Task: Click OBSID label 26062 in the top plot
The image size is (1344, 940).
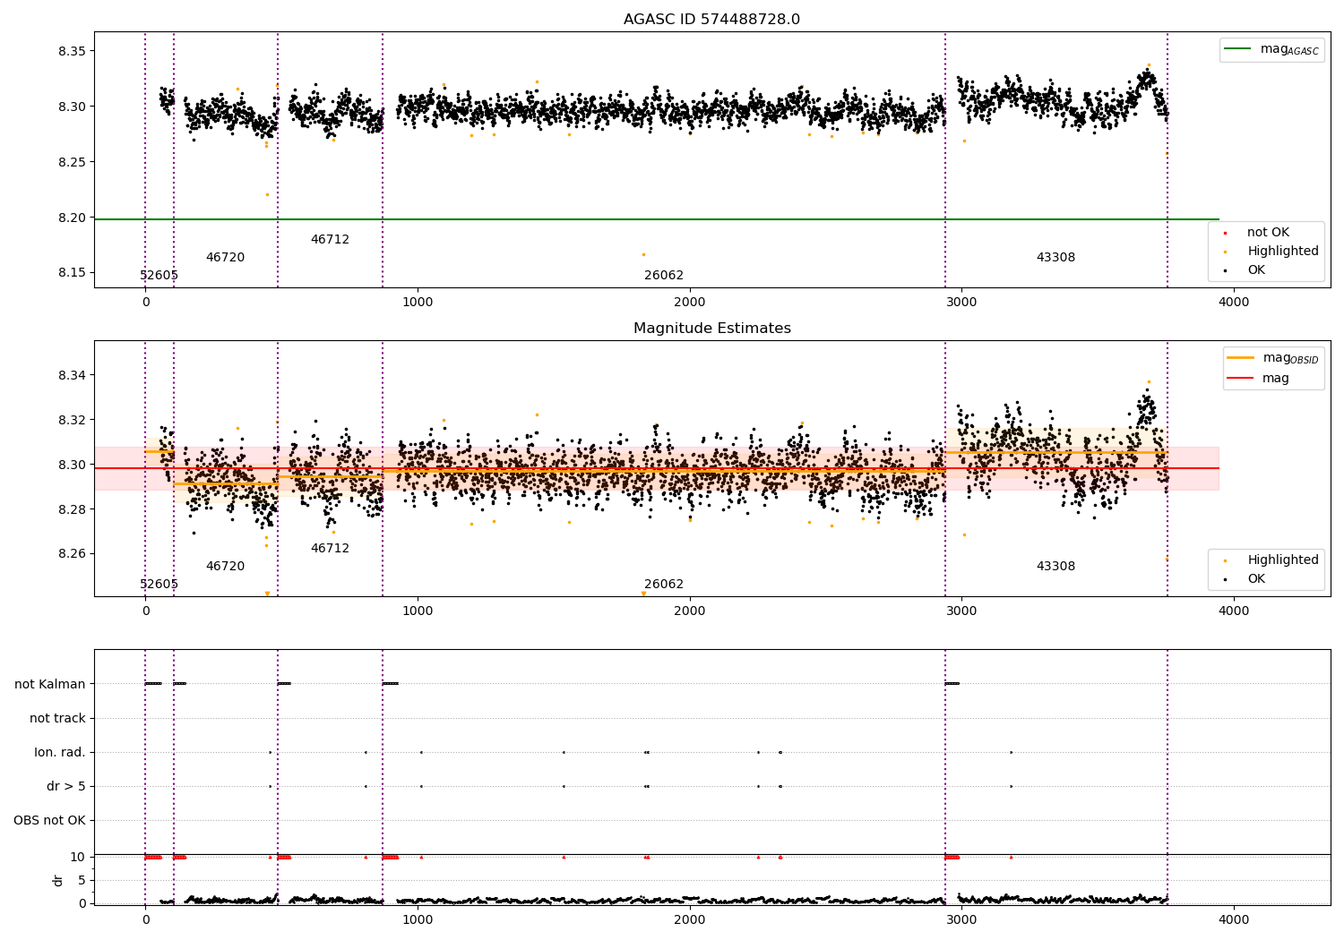Action: (664, 276)
